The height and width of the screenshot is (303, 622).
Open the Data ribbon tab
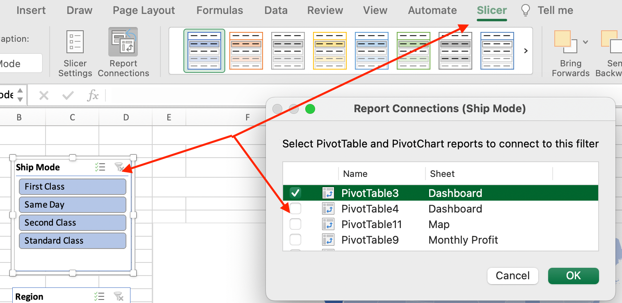click(276, 11)
